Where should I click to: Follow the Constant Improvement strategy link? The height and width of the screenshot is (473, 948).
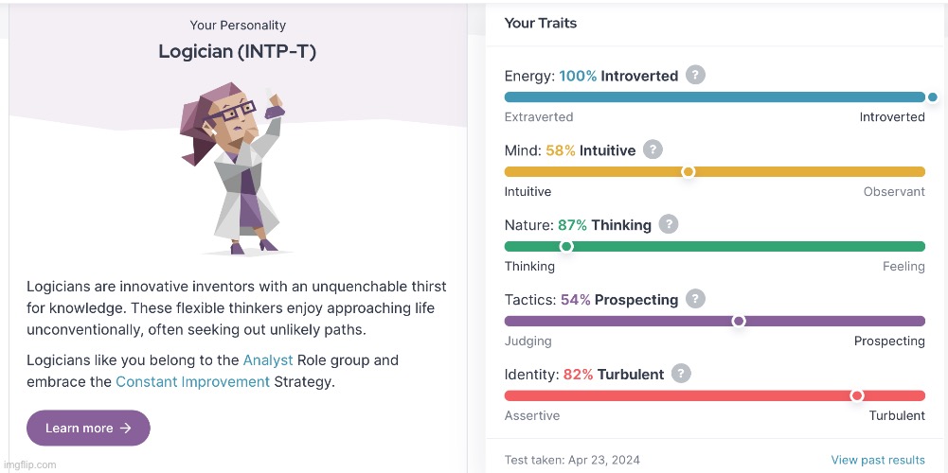(192, 382)
